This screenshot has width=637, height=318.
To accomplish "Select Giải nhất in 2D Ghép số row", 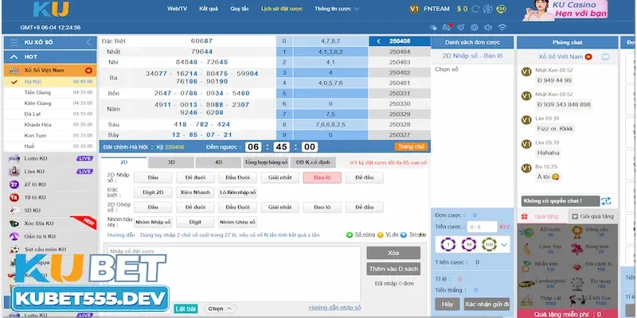I will (x=280, y=207).
